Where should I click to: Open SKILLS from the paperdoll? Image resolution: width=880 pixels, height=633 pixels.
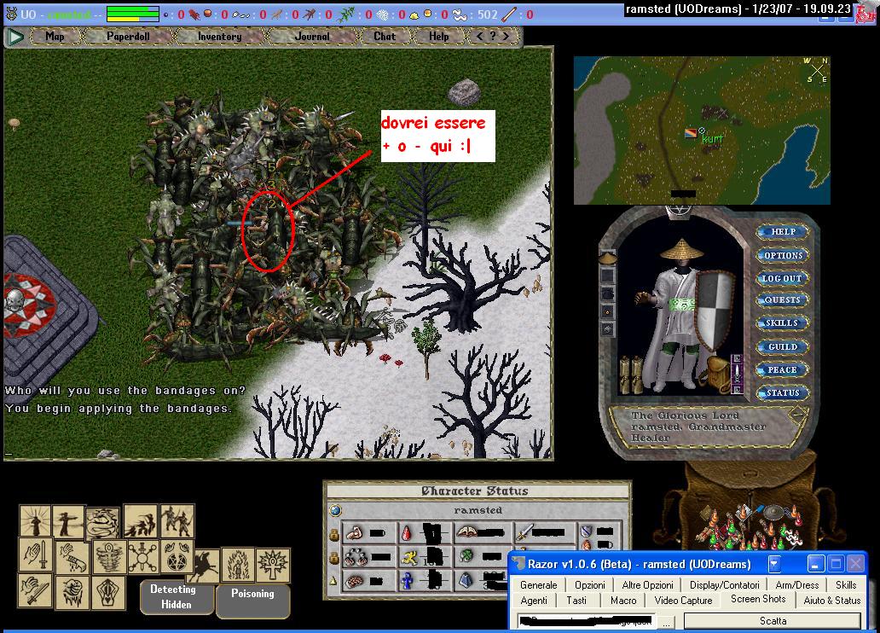pyautogui.click(x=781, y=323)
